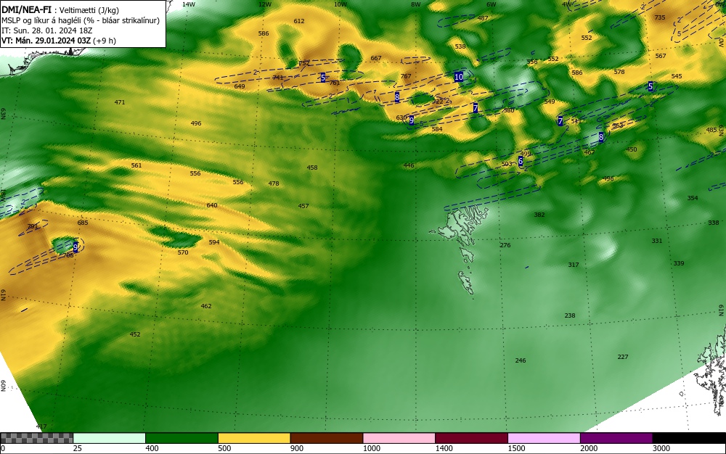This screenshot has height=454, width=726.
Task: Click the legend tick label 2000
Action: [589, 448]
